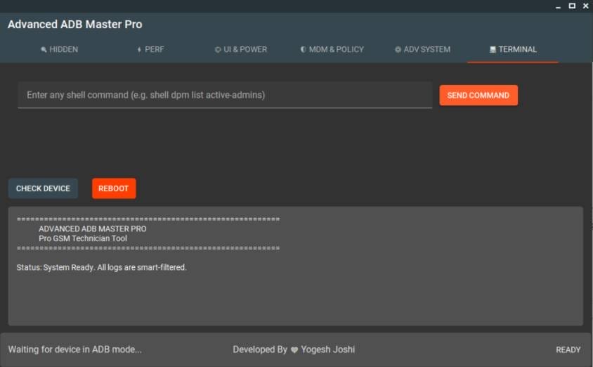Click the heart icon in the footer
This screenshot has width=593, height=367.
coord(294,350)
